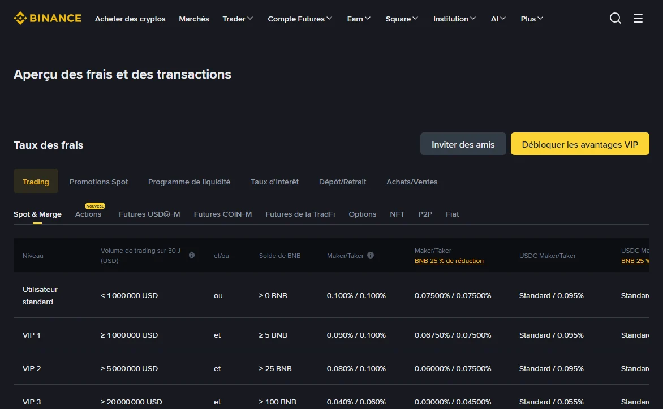The height and width of the screenshot is (409, 663).
Task: Click the Inviter des amis button
Action: point(463,144)
